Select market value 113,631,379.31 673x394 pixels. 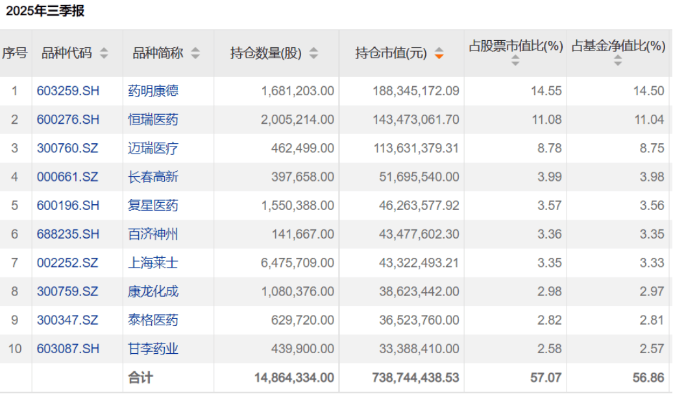[416, 148]
